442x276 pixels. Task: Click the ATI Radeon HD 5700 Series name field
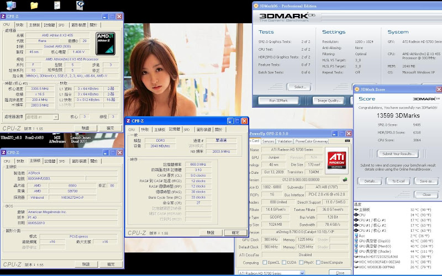[x=292, y=150]
